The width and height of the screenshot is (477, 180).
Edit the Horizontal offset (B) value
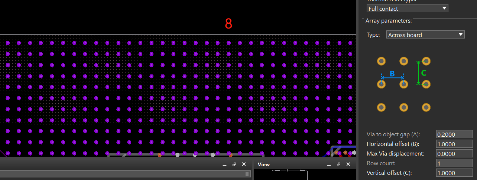[x=454, y=144]
